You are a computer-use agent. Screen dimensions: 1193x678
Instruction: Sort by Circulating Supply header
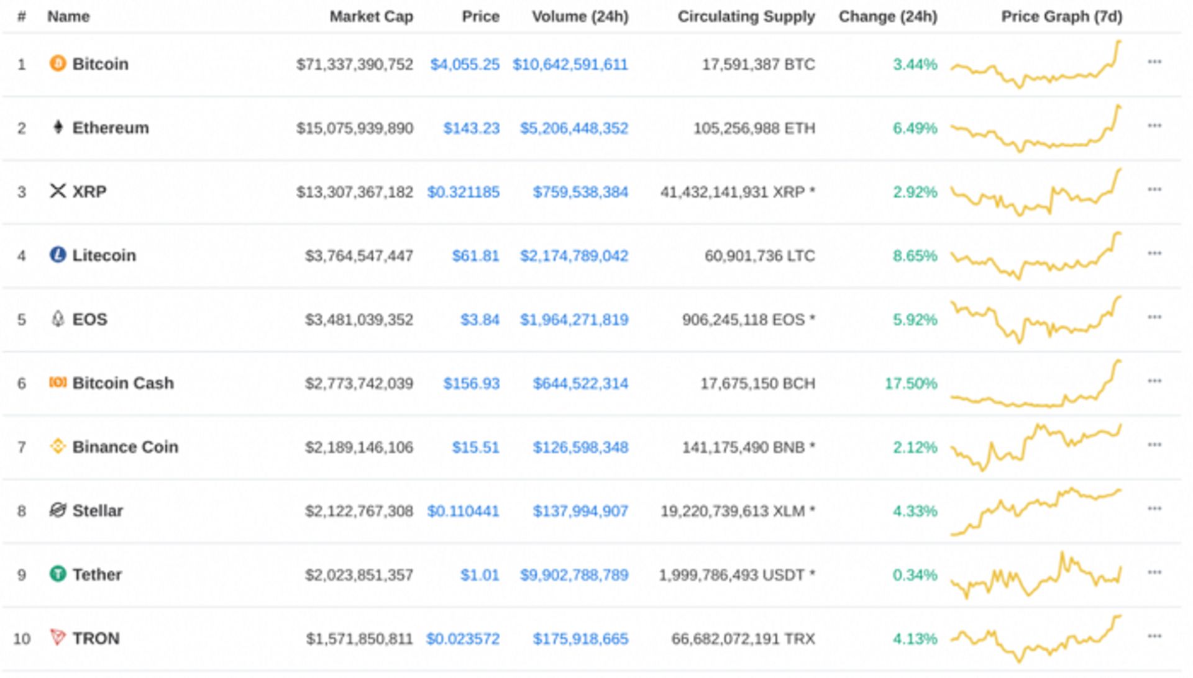[746, 17]
